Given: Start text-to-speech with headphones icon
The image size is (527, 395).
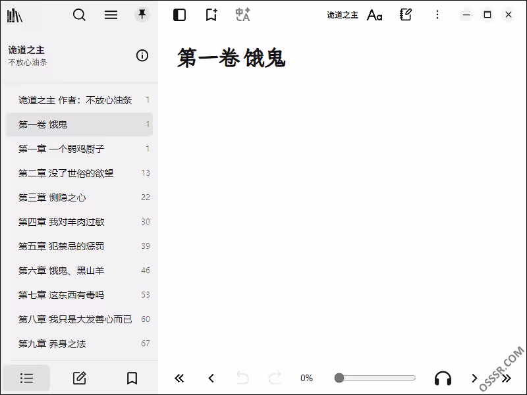Looking at the screenshot, I should 443,378.
